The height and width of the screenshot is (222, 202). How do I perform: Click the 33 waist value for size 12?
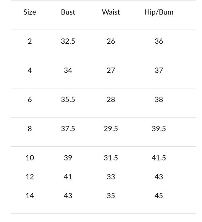pos(111,177)
